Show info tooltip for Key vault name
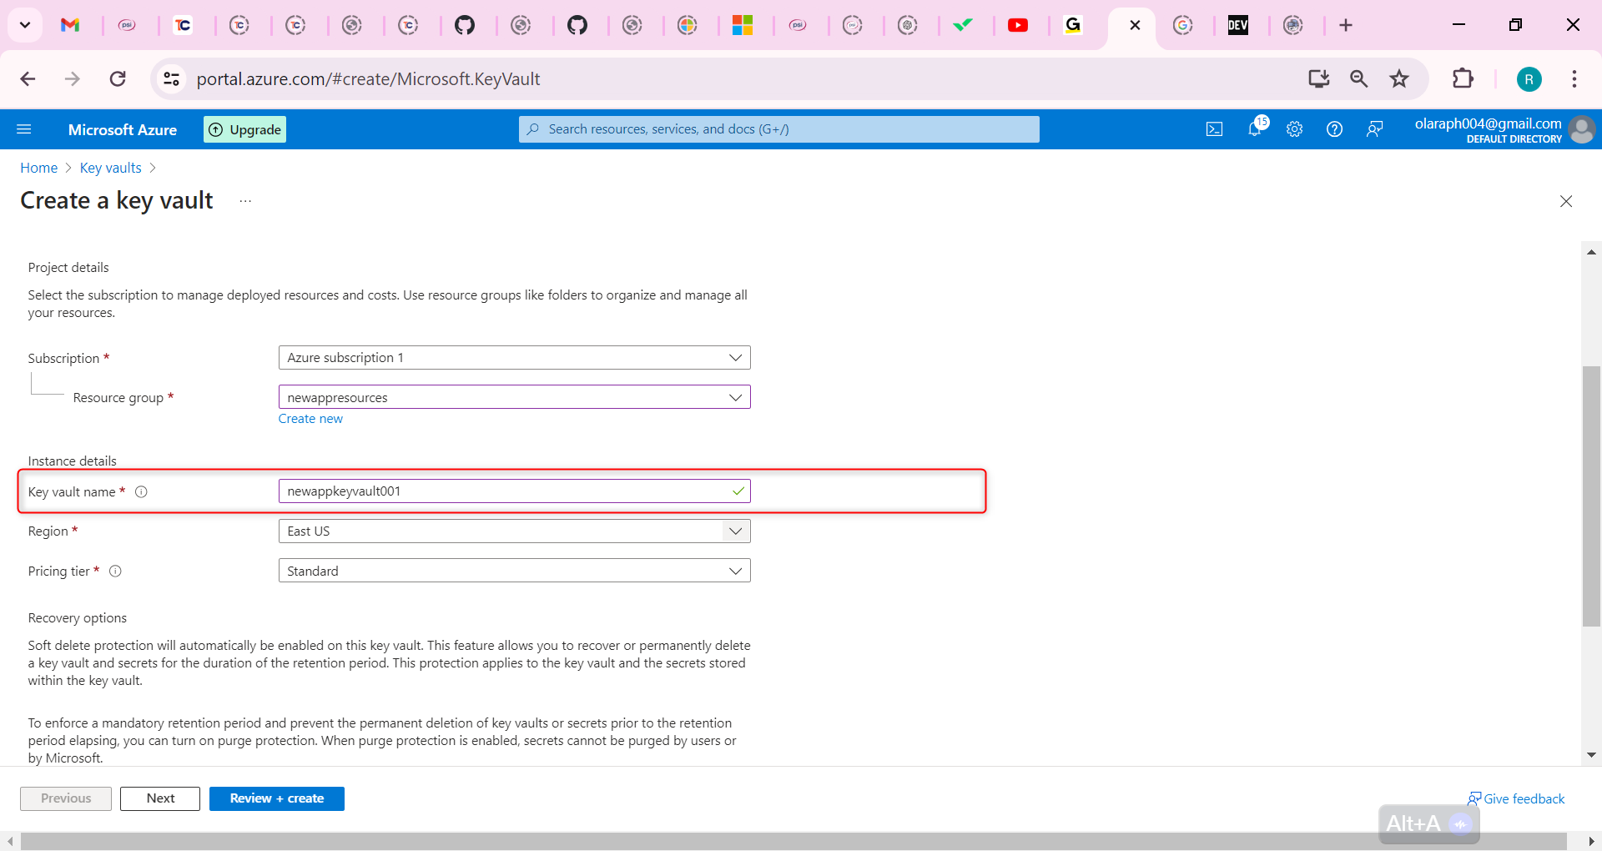1602x851 pixels. [x=142, y=492]
